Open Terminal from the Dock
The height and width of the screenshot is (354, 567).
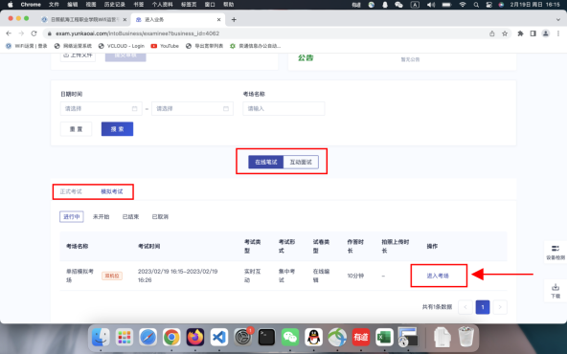coord(266,338)
